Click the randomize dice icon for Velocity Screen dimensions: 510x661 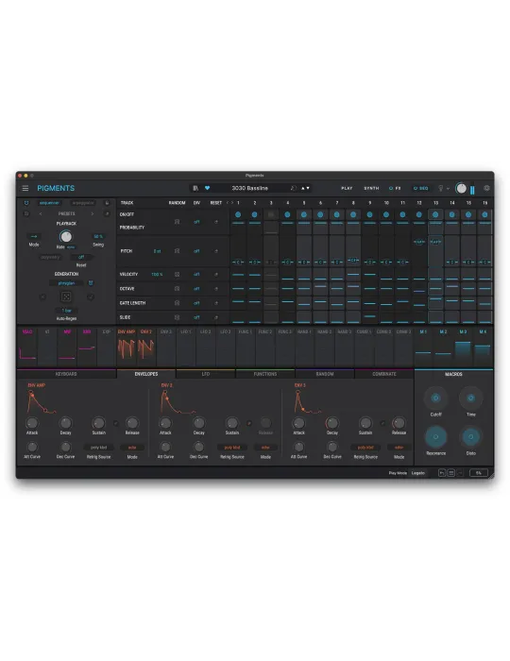pyautogui.click(x=177, y=274)
